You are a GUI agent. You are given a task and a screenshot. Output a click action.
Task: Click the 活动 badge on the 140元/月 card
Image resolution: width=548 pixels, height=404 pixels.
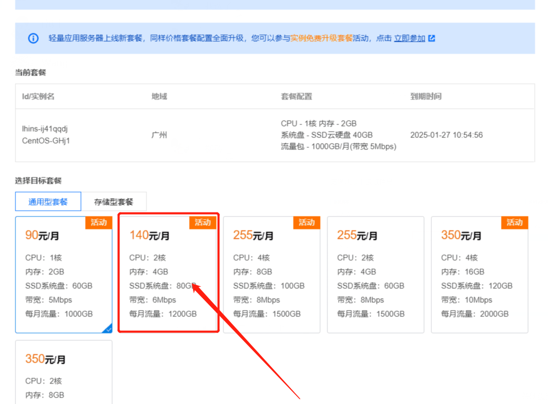click(202, 223)
